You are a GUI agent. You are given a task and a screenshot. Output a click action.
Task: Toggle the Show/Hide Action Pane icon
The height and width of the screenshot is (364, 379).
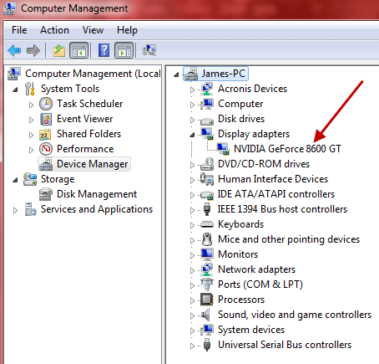[x=124, y=50]
